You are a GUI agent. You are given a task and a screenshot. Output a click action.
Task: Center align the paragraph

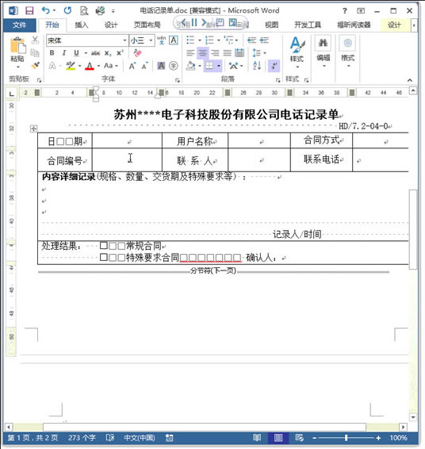pyautogui.click(x=203, y=53)
